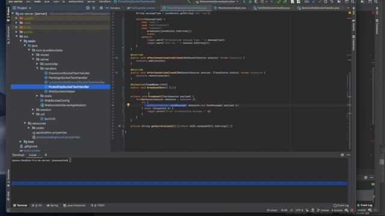
Task: Expand the model package
Action: coord(33,55)
